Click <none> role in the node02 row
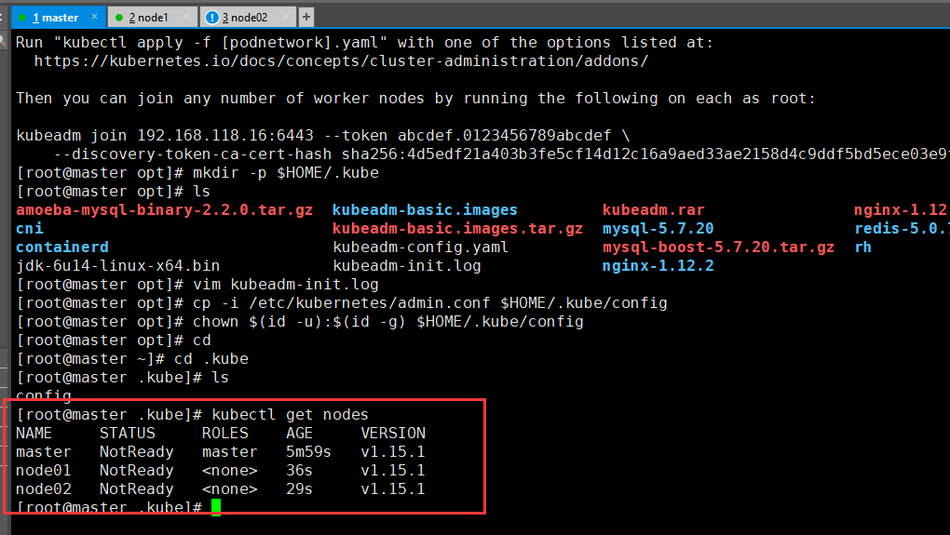This screenshot has width=950, height=535. pyautogui.click(x=230, y=489)
